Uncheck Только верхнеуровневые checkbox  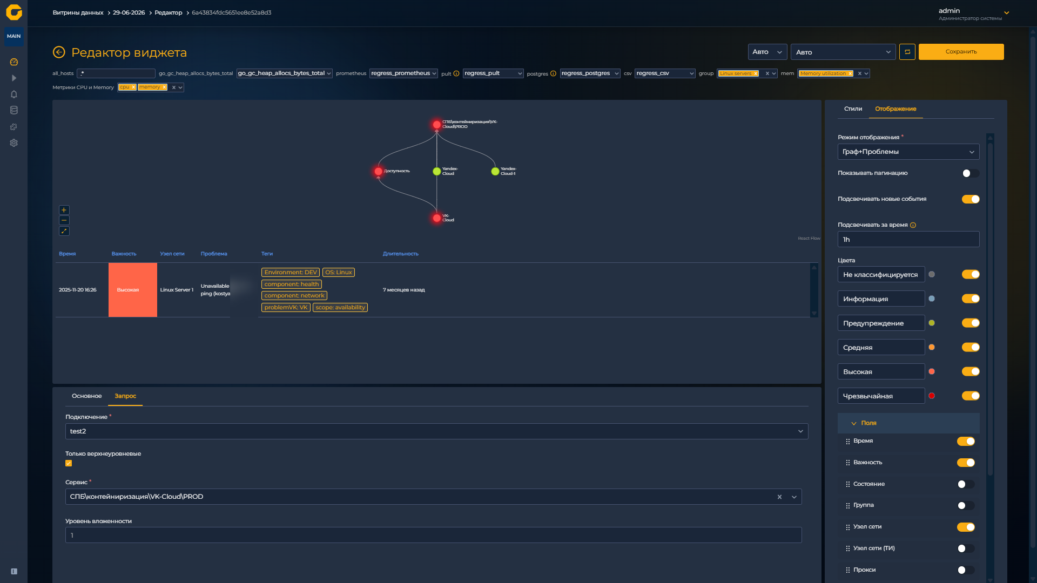[69, 463]
